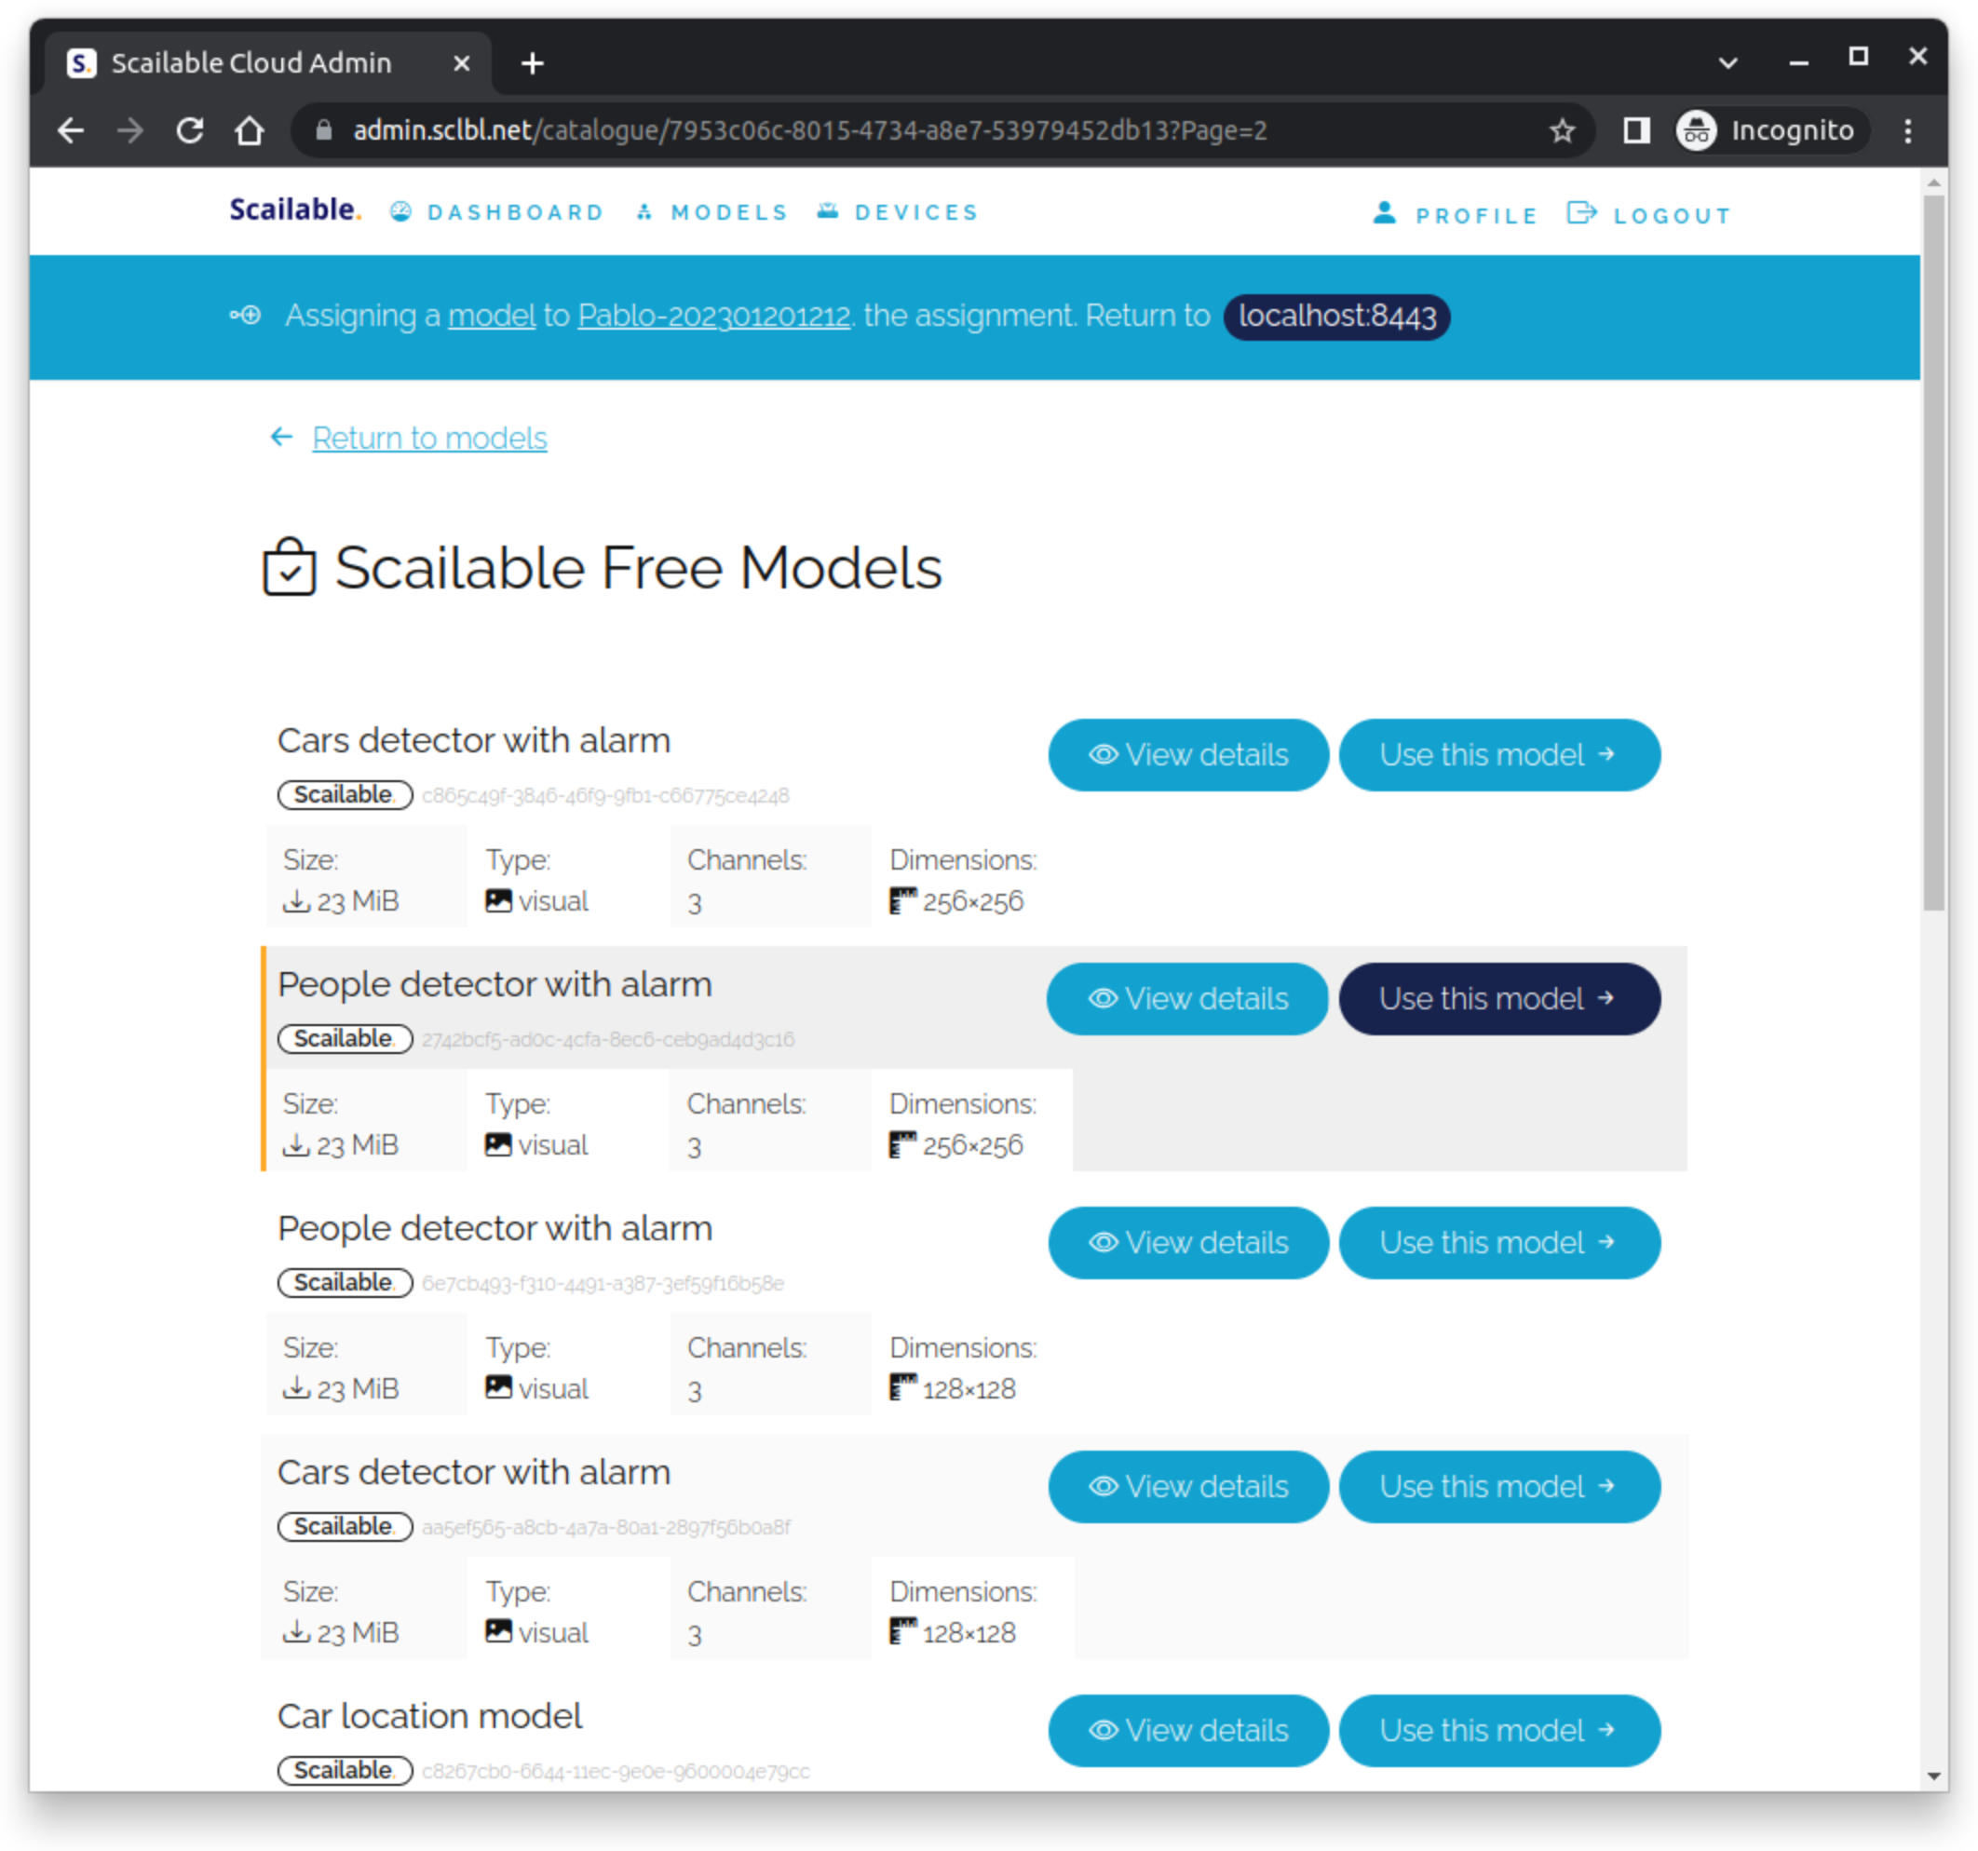Click the scrollbar down arrow
This screenshot has height=1851, width=1978.
point(1933,1776)
